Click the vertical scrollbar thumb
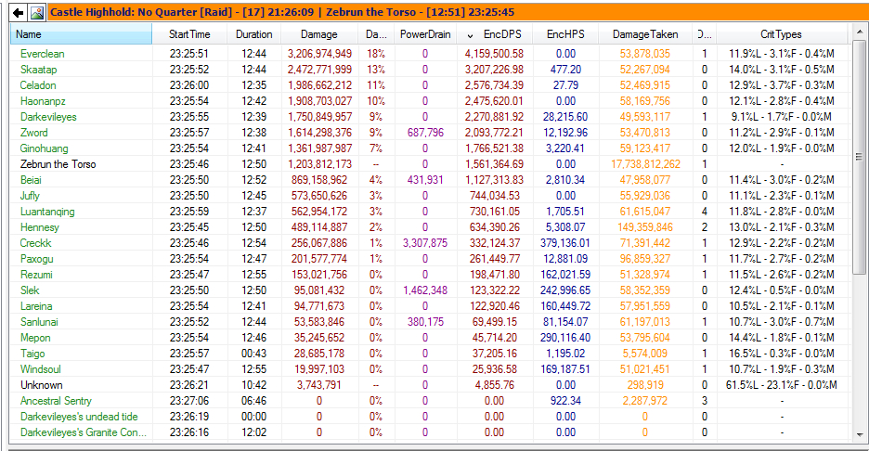Screen dimensions: 869x451 pos(860,158)
